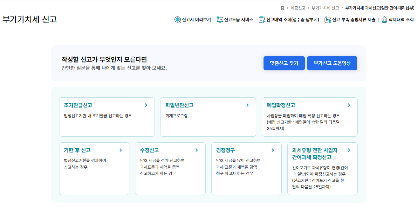
Task: Click the 부가신고 도움영상 button
Action: pyautogui.click(x=332, y=63)
